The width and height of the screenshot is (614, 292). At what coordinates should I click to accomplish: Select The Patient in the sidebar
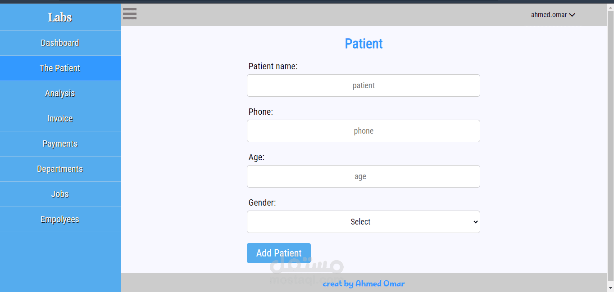(x=60, y=68)
